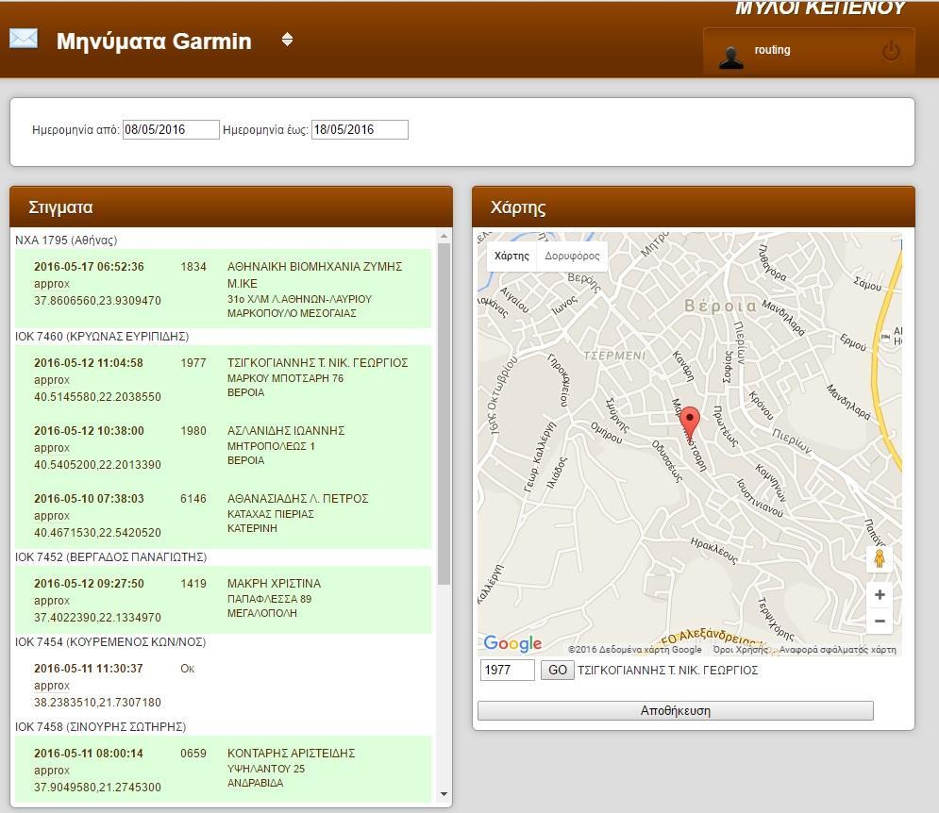
Task: Select ΑΘΑΝΑΣΙΑΔΗΣ Λ. ΠΕΤΡΟΣ entry
Action: tap(223, 515)
